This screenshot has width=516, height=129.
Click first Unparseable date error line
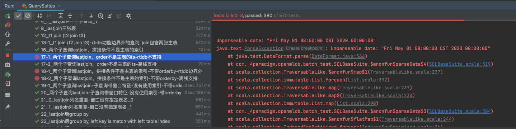tap(296, 40)
